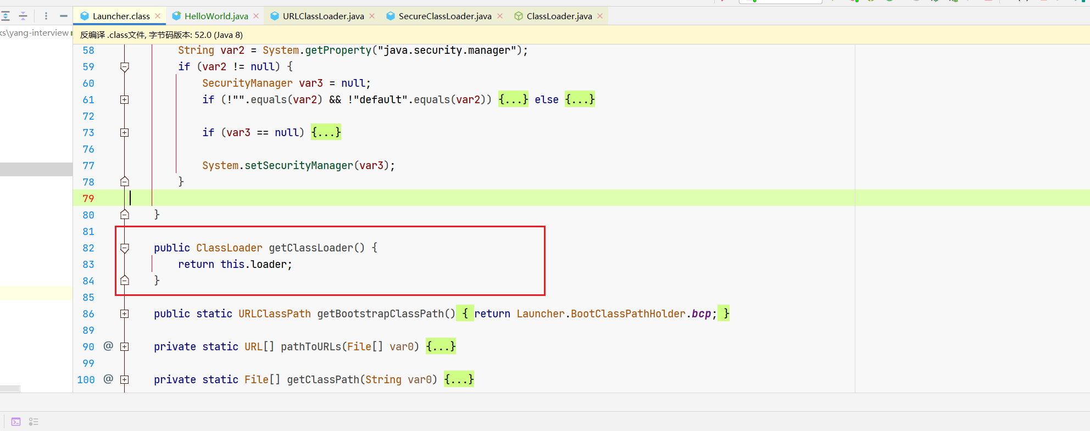
Task: Click the Expand All icon in project panel
Action: 5,16
